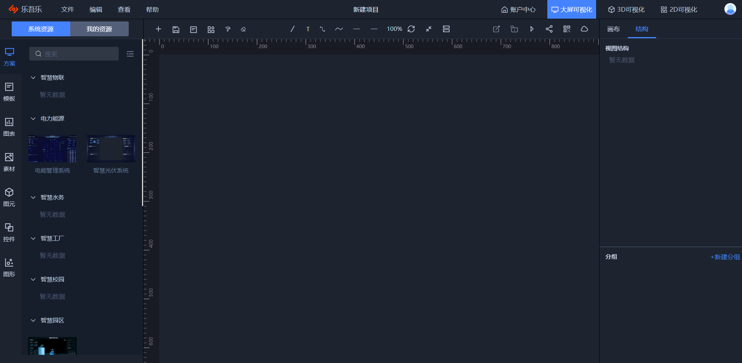Select the eraser clear-format icon
Viewport: 742px width, 363px height.
tap(243, 29)
